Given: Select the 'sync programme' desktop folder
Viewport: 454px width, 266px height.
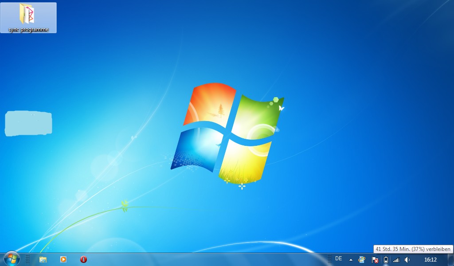Looking at the screenshot, I should (x=28, y=18).
